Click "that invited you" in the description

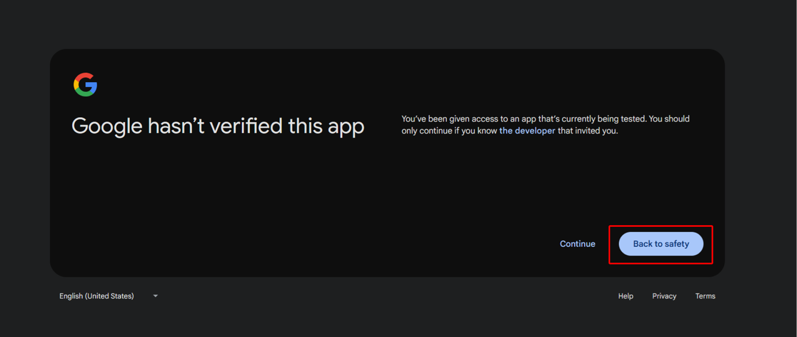[x=588, y=131]
